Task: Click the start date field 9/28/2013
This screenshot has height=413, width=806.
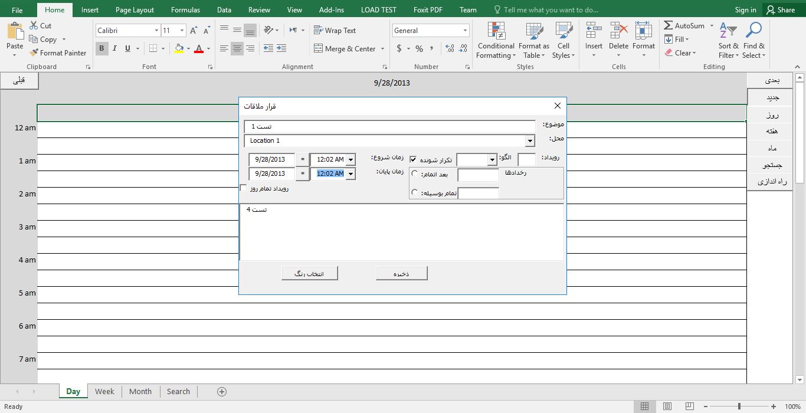Action: [271, 159]
